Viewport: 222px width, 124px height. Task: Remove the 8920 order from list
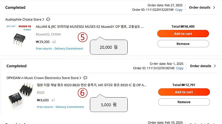click(x=184, y=102)
